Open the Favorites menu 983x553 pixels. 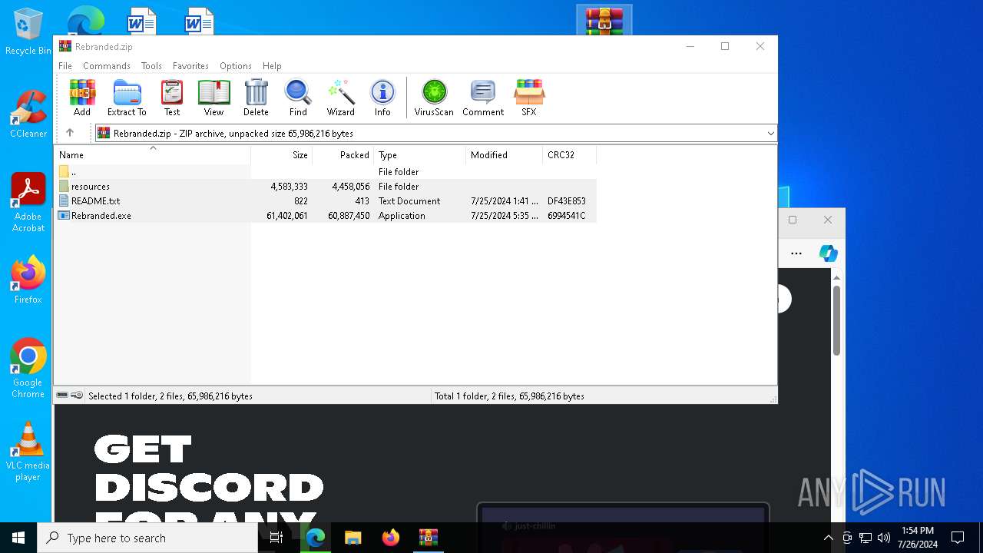pyautogui.click(x=190, y=66)
